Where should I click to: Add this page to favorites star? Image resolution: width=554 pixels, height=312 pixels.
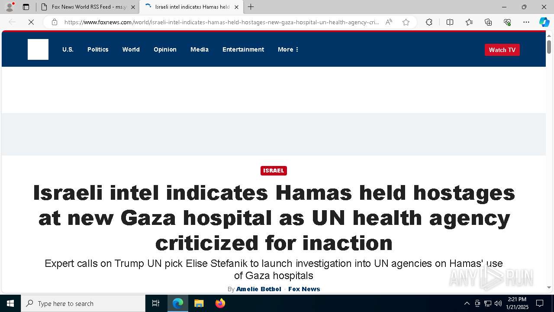pyautogui.click(x=406, y=22)
